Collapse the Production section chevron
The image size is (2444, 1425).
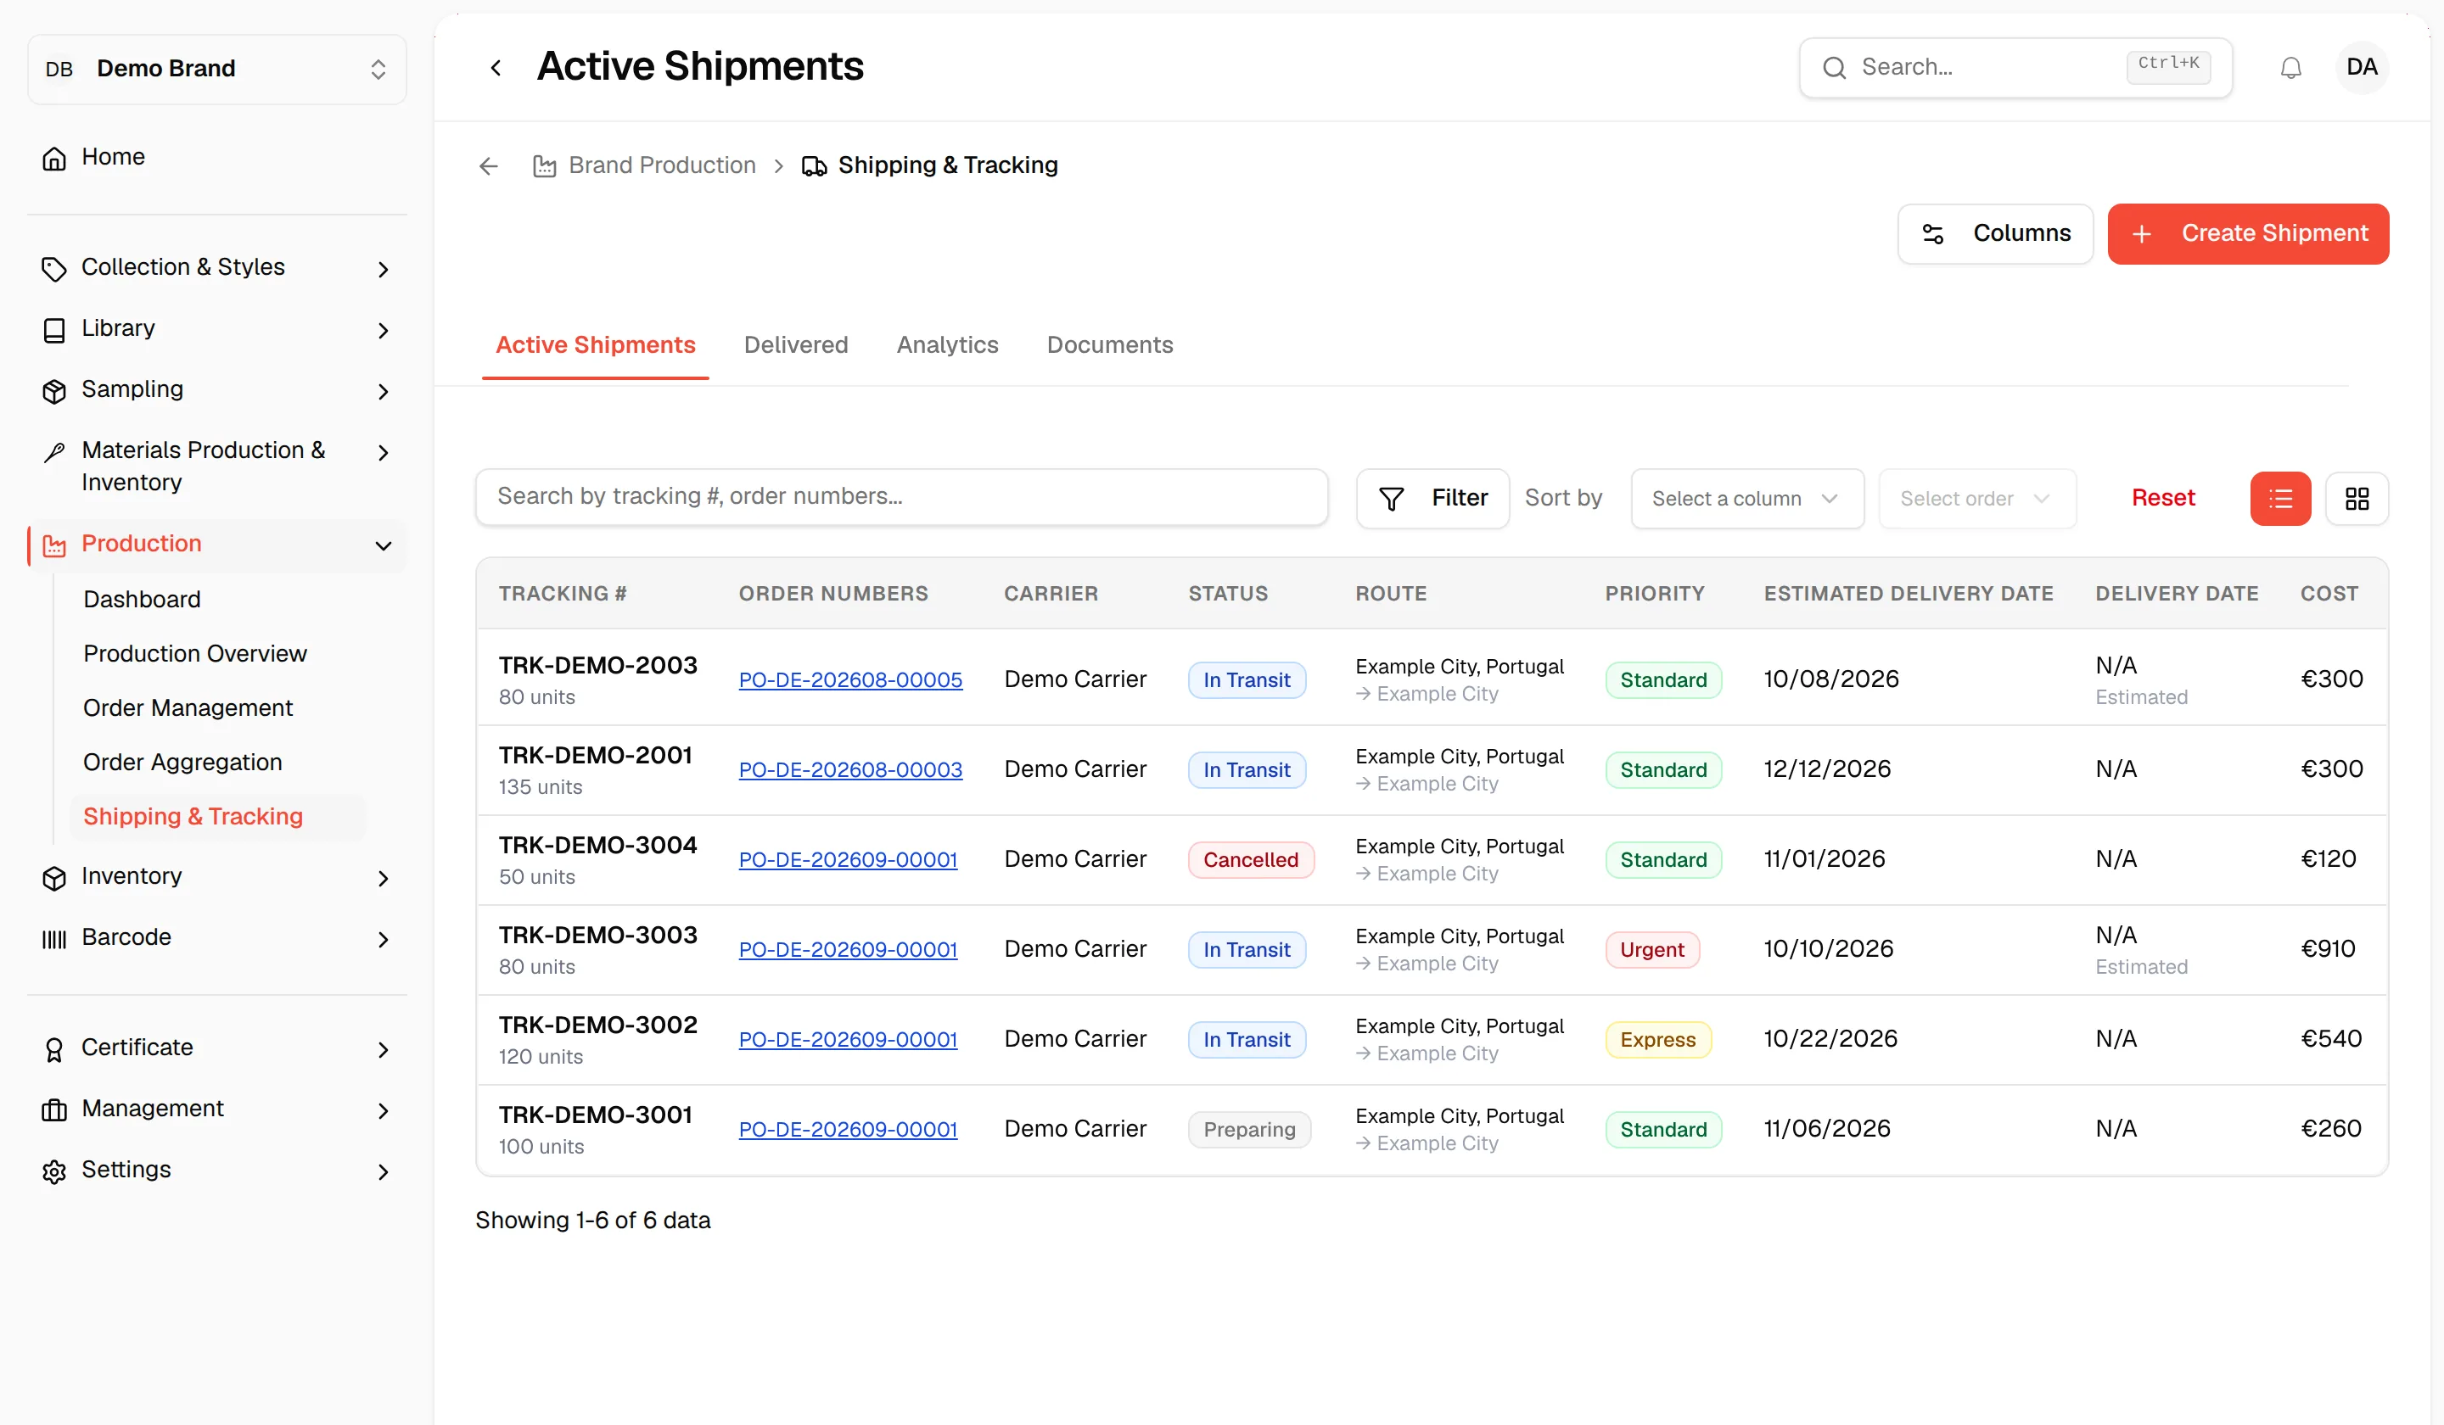tap(383, 545)
